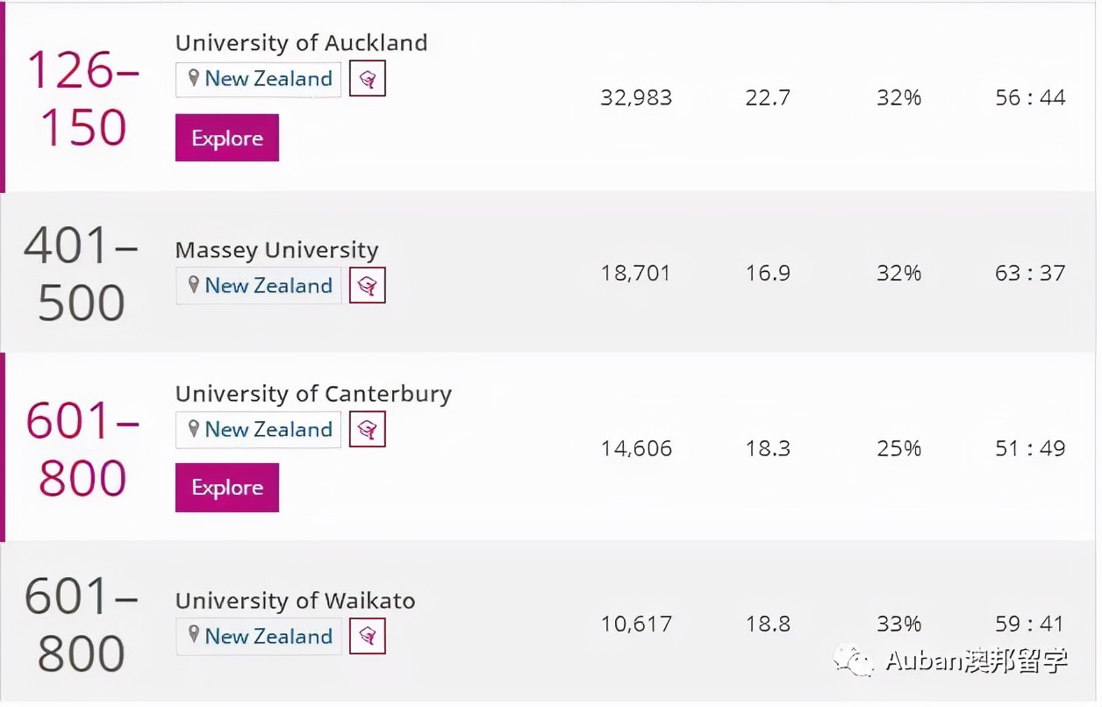The width and height of the screenshot is (1102, 707).
Task: Click location pin icon under University of Waikato
Action: click(194, 636)
